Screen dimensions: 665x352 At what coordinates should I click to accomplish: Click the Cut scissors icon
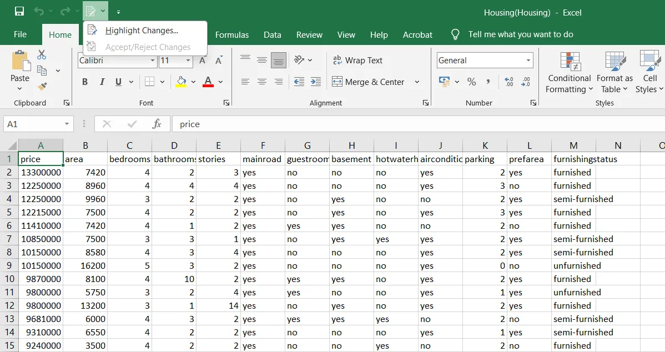click(42, 55)
